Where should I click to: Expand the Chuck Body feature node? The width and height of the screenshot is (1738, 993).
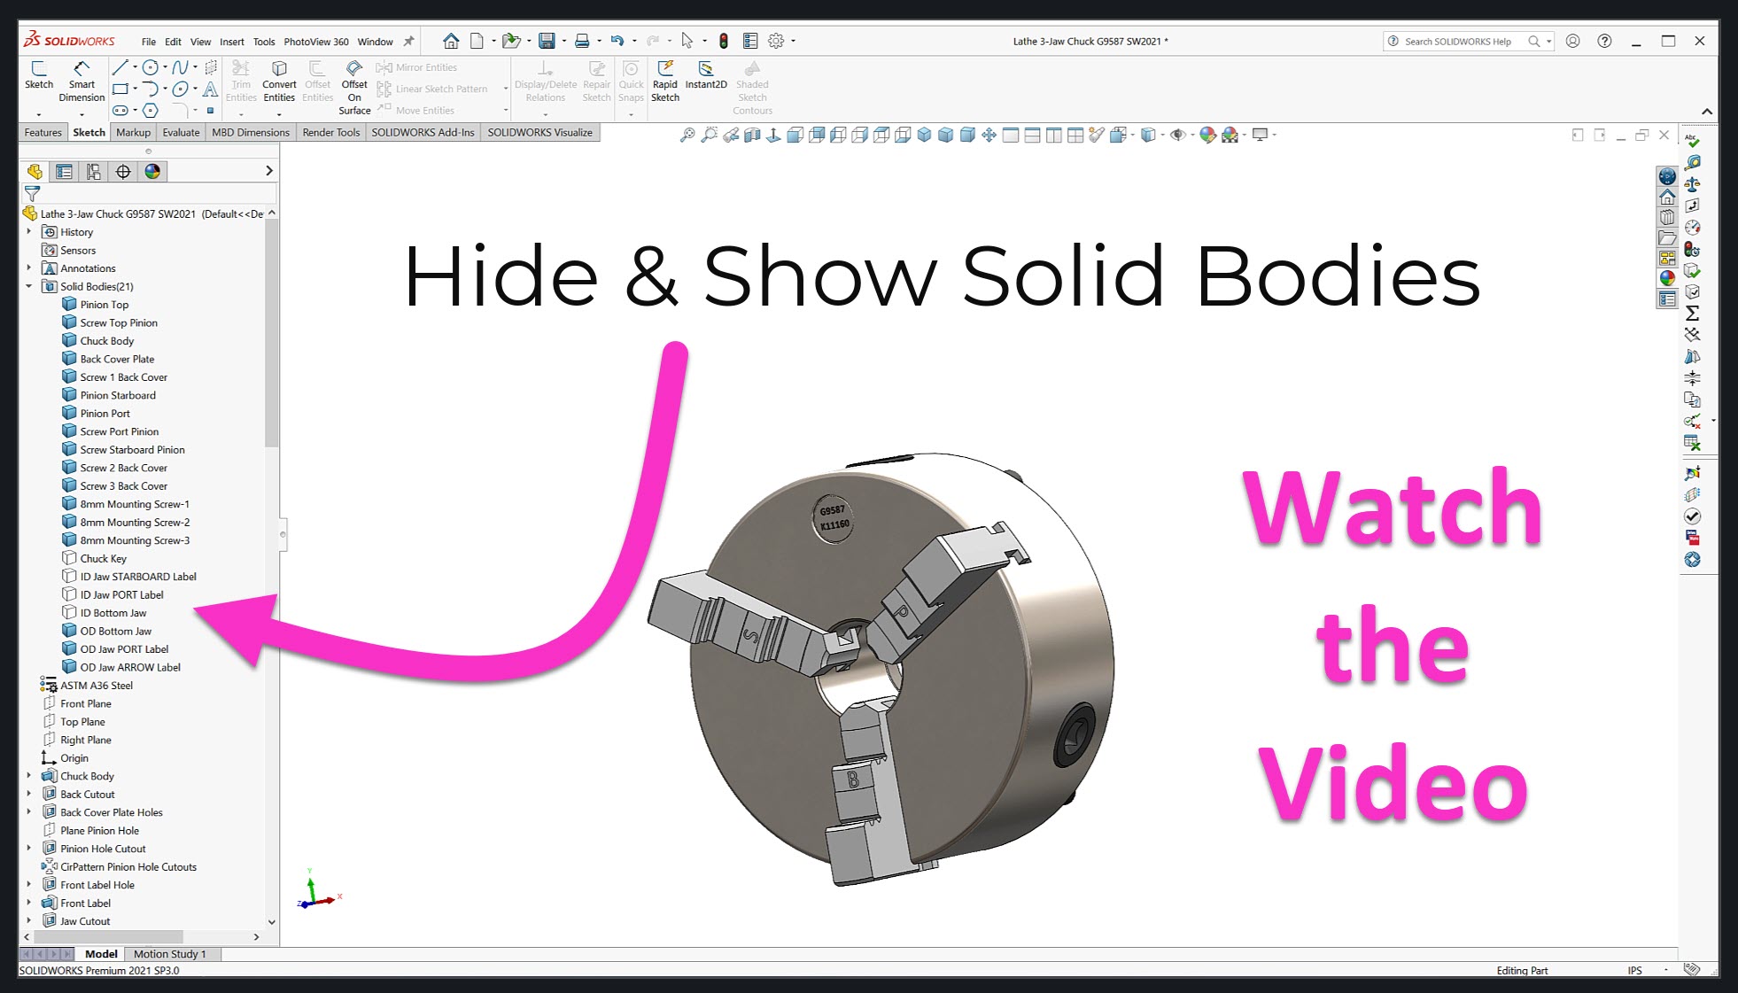click(29, 776)
